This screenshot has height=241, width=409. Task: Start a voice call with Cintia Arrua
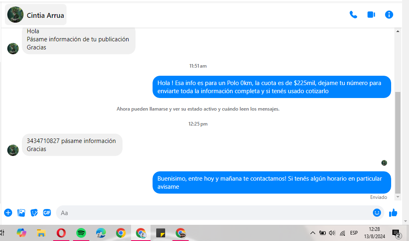[x=353, y=15]
